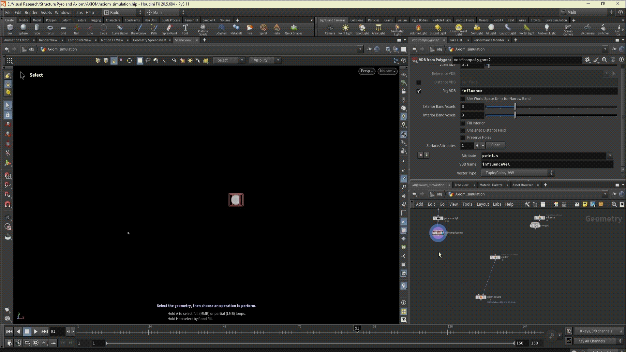Select the Sky Light shelf tool

477,29
